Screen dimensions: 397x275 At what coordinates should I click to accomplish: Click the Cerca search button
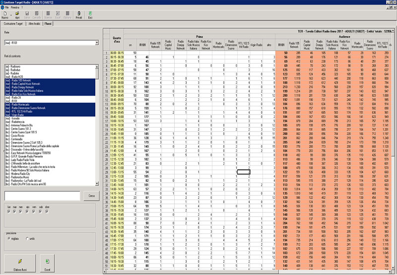pos(91,196)
